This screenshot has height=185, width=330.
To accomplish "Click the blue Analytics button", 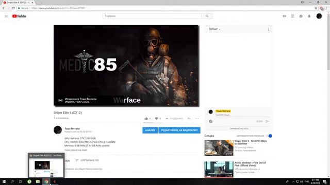I will (150, 130).
